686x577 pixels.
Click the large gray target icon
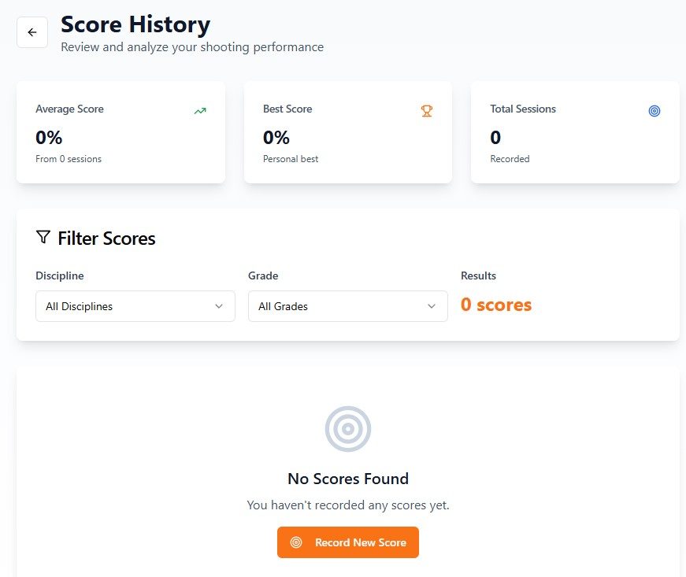[x=348, y=429]
